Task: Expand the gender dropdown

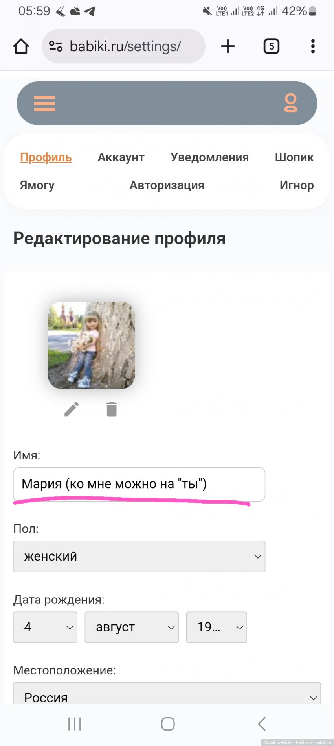Action: coord(139,556)
